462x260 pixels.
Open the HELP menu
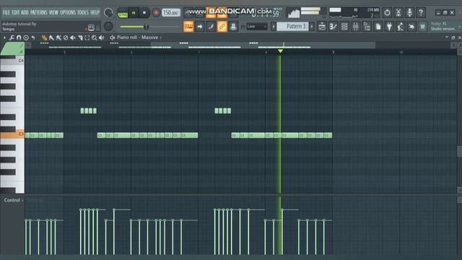pos(95,12)
